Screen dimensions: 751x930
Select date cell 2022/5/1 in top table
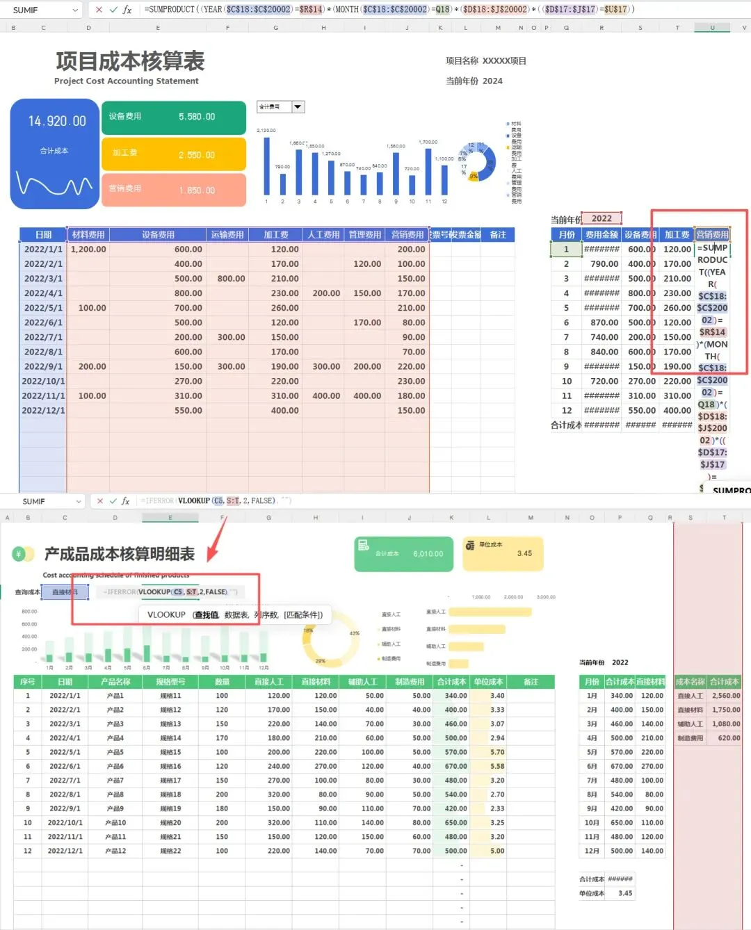pyautogui.click(x=43, y=308)
